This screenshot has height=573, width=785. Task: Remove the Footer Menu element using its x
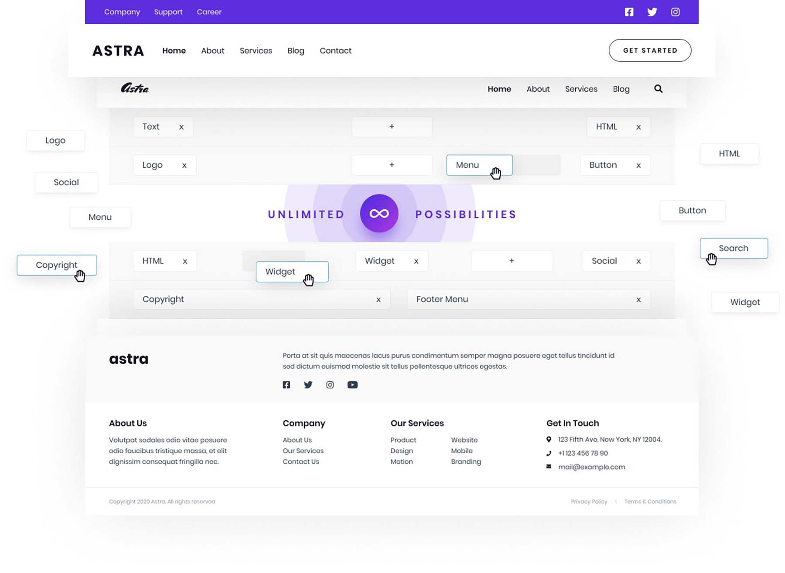[x=638, y=299]
